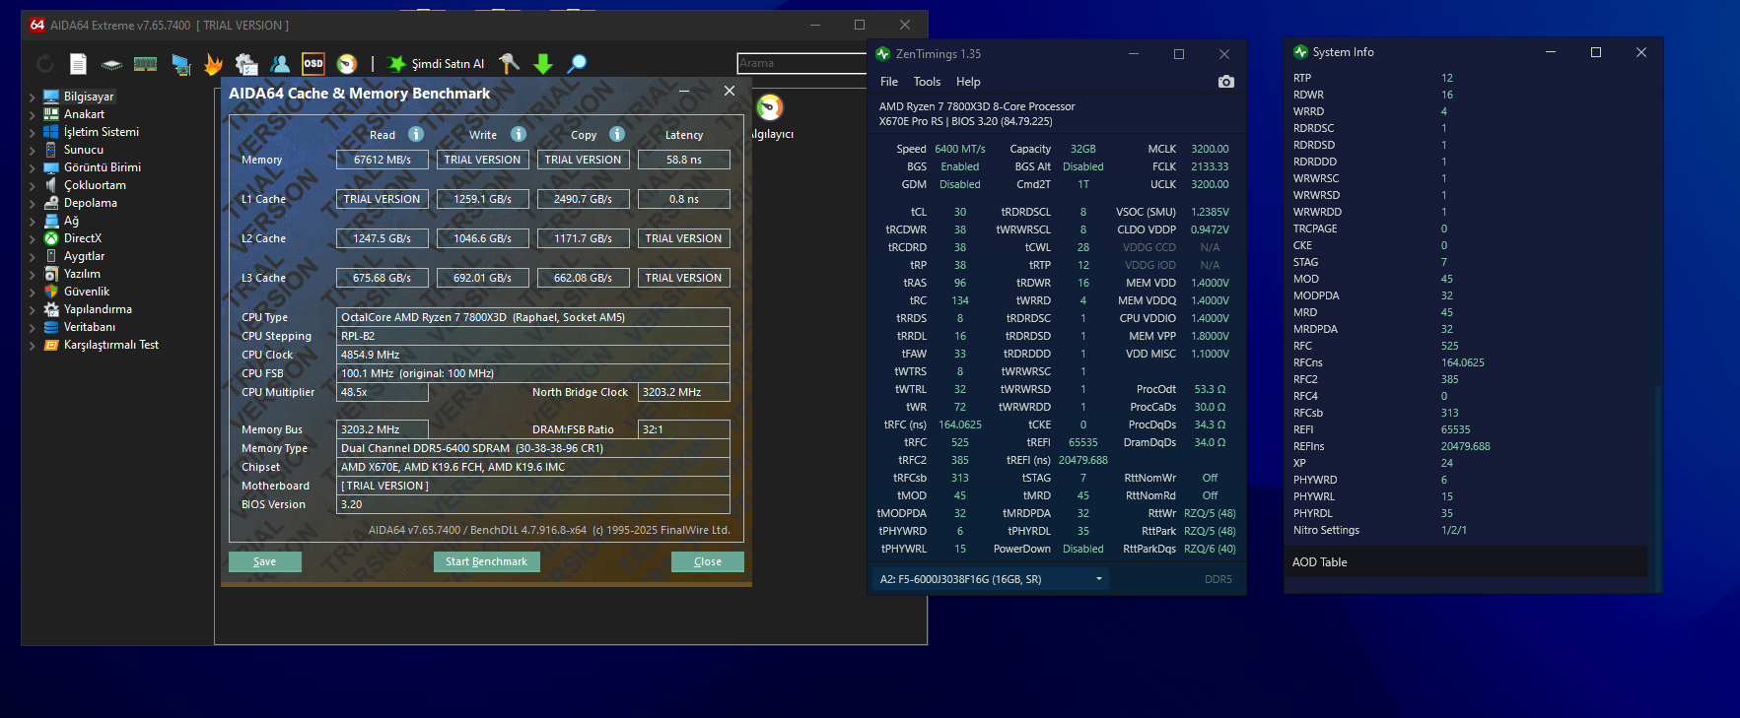
Task: Click the AOD Table row in System Info
Action: point(1469,562)
